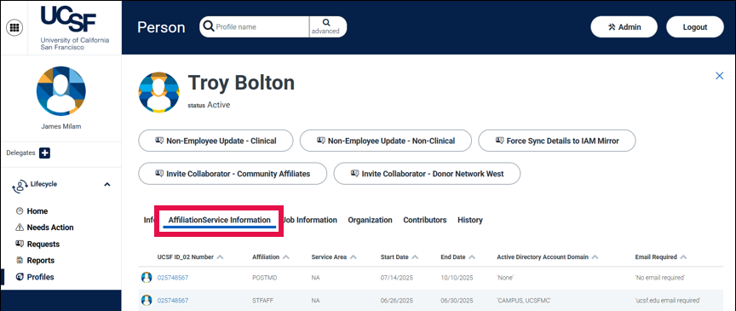Click the person icon in STFAFF row
This screenshot has height=311, width=736.
pyautogui.click(x=147, y=300)
